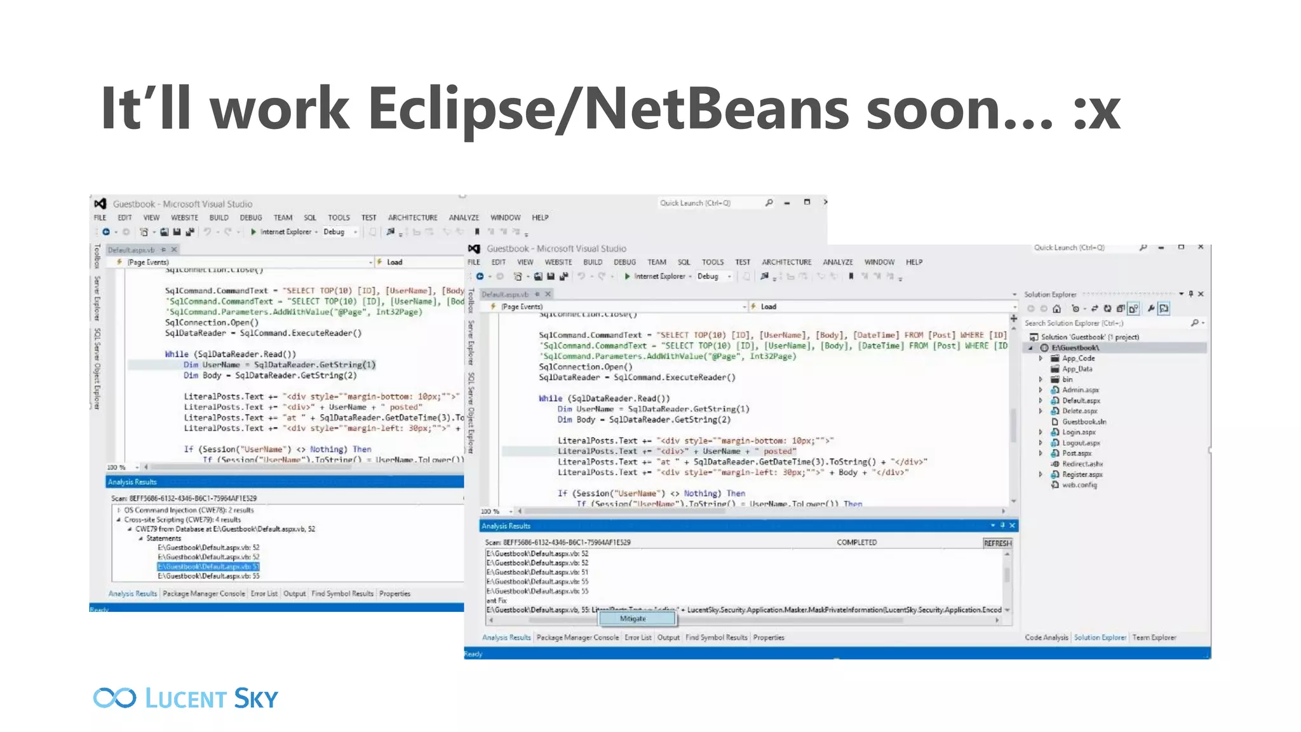This screenshot has height=732, width=1301.
Task: Close Default.aspx.vb tab in back window
Action: coord(174,250)
